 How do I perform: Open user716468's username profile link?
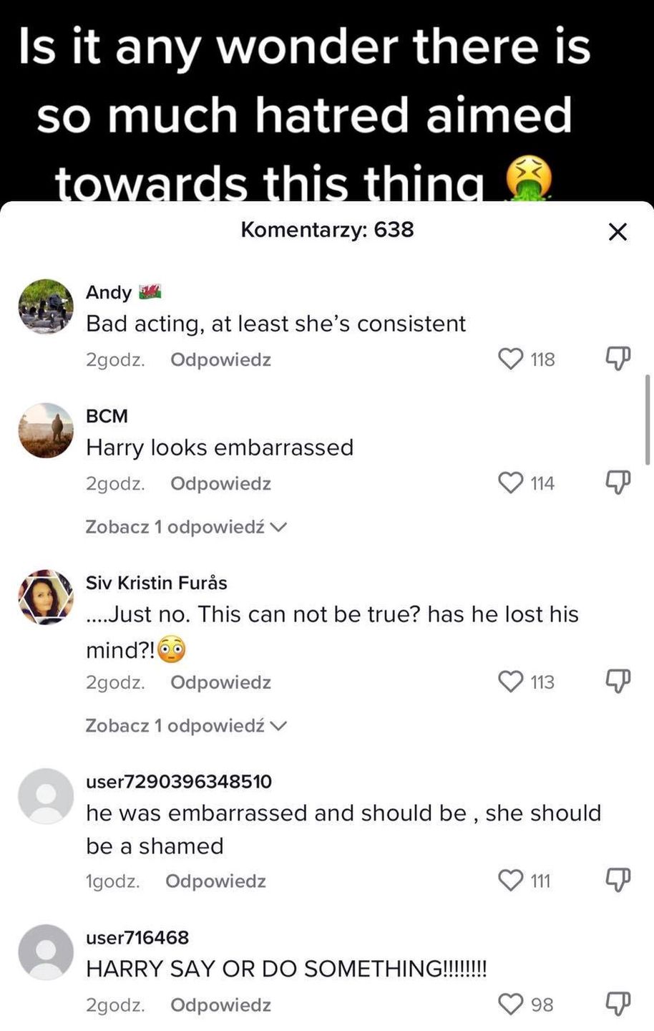click(137, 937)
